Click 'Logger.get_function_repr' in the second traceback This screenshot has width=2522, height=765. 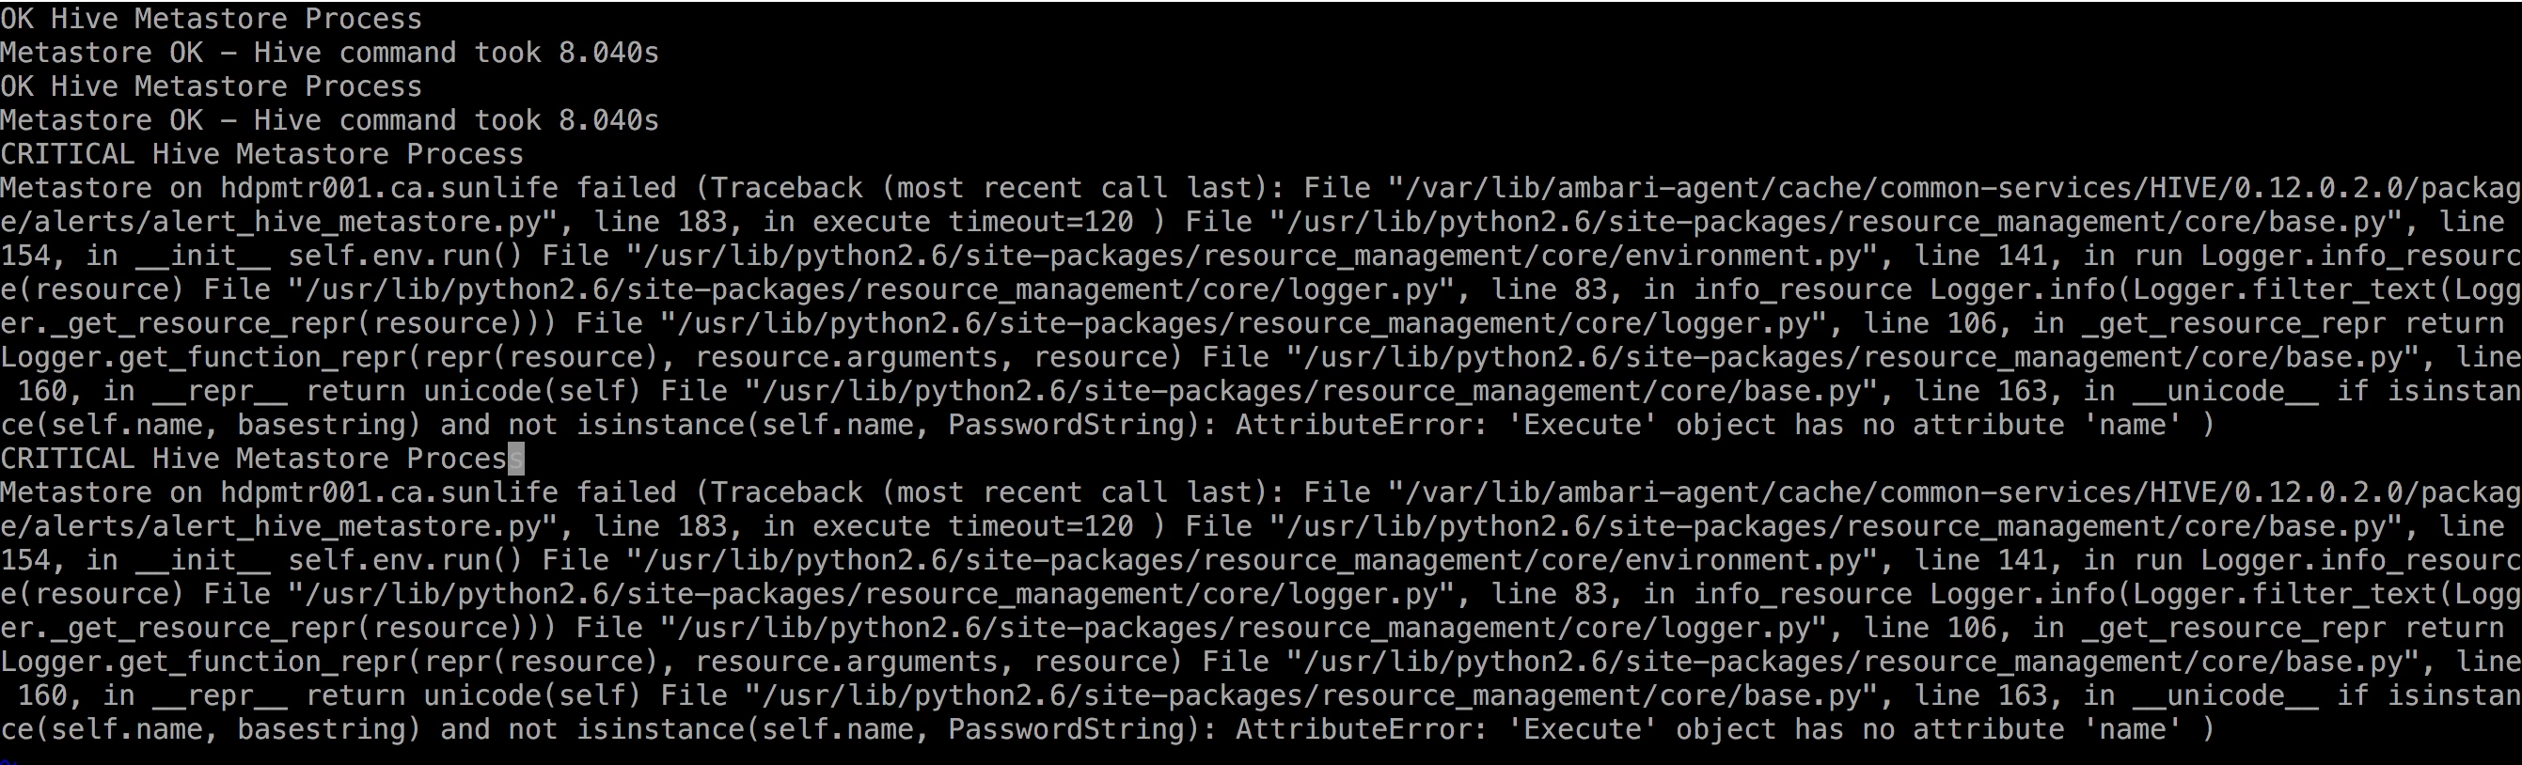[203, 663]
